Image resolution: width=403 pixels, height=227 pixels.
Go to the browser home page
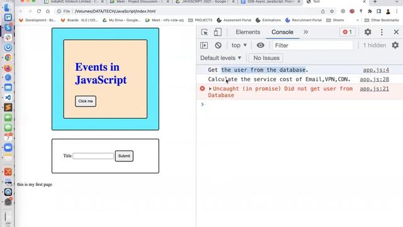click(x=48, y=11)
